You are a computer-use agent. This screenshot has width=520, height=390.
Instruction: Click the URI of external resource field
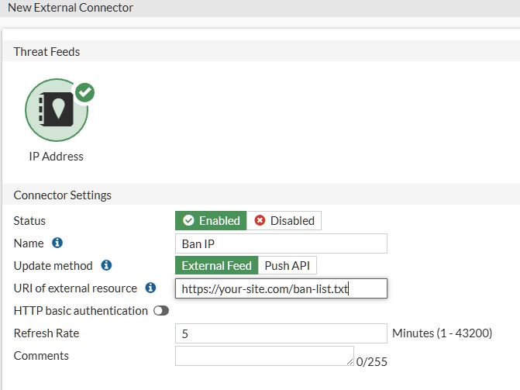[281, 288]
